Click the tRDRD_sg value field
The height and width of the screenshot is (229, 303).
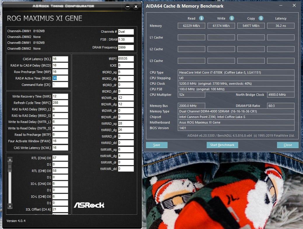tap(126, 72)
